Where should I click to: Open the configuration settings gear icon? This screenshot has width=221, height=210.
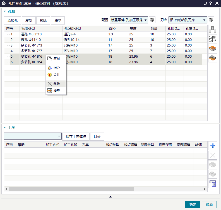(152, 20)
